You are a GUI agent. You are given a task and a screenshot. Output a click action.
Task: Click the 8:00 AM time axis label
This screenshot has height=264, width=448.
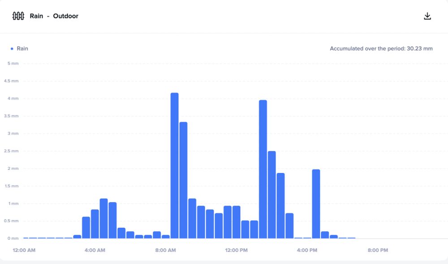click(x=165, y=250)
